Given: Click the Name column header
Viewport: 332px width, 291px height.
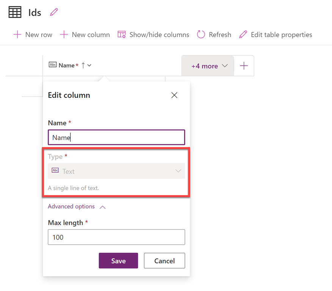Looking at the screenshot, I should [66, 65].
